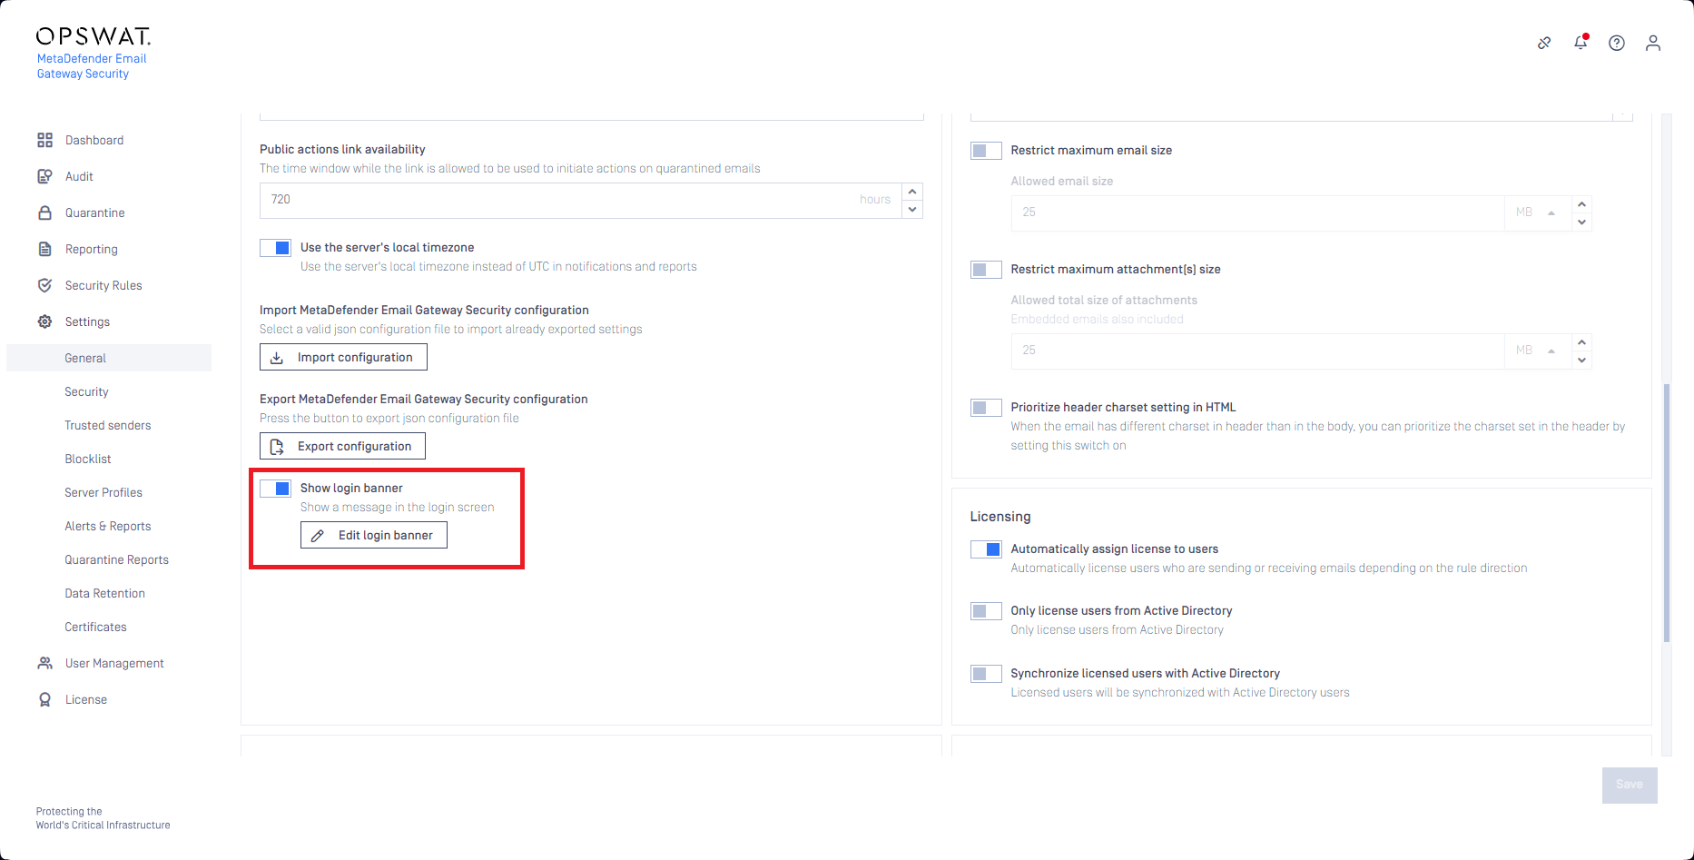
Task: Open MB unit dropdown for attachments size
Action: [1537, 351]
